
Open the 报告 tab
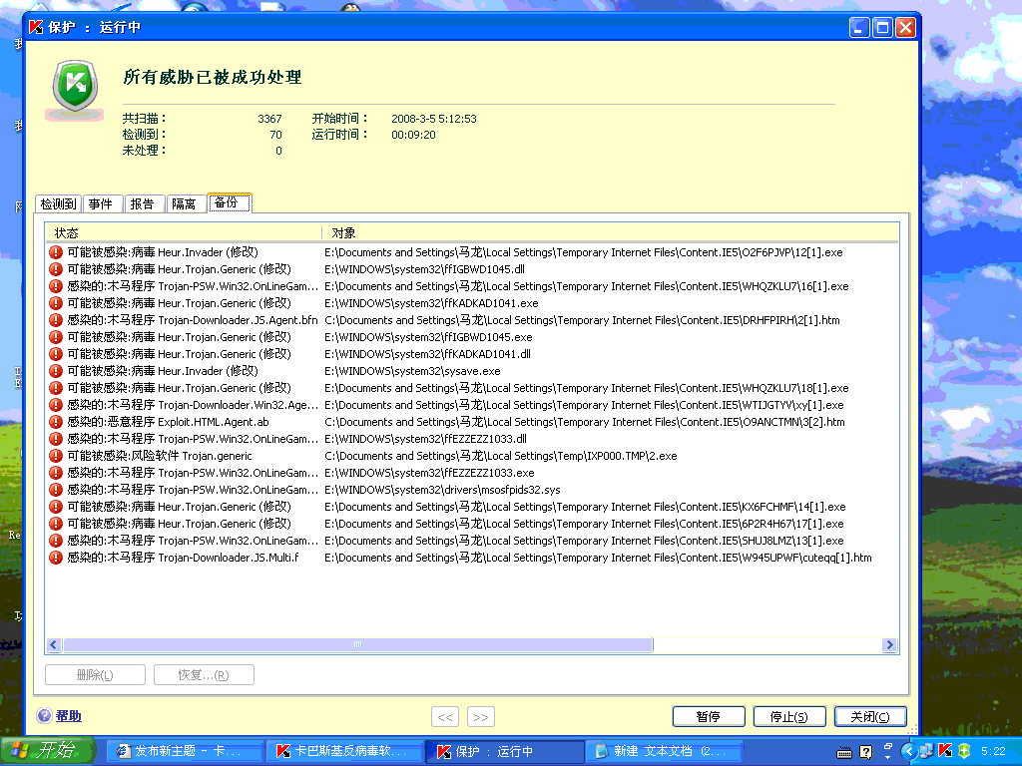pyautogui.click(x=143, y=203)
